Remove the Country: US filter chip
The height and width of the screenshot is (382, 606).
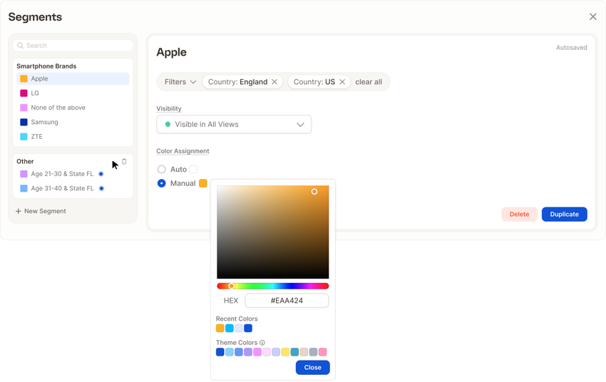point(342,82)
